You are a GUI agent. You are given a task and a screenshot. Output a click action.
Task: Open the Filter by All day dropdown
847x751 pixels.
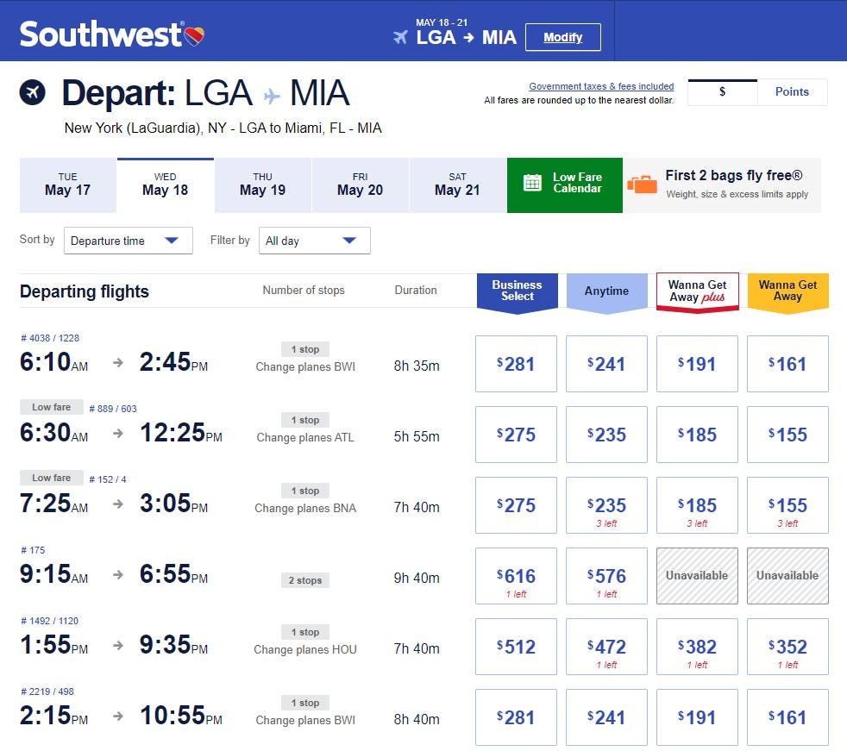(314, 241)
